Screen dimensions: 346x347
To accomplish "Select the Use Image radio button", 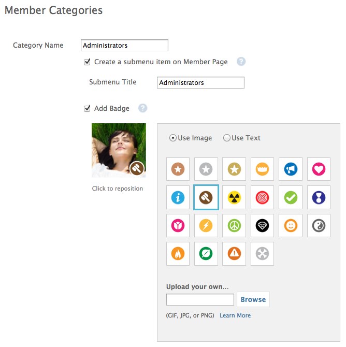I will [x=172, y=138].
